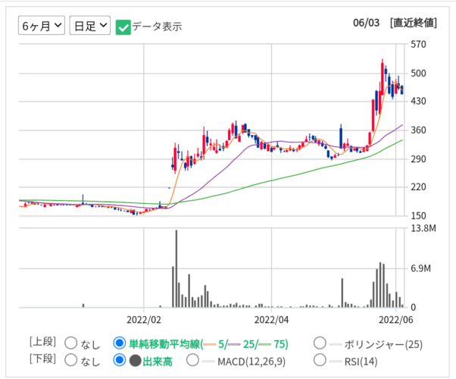Image resolution: width=456 pixels, height=379 pixels.
Task: Click the 290 price axis label
Action: pyautogui.click(x=418, y=159)
